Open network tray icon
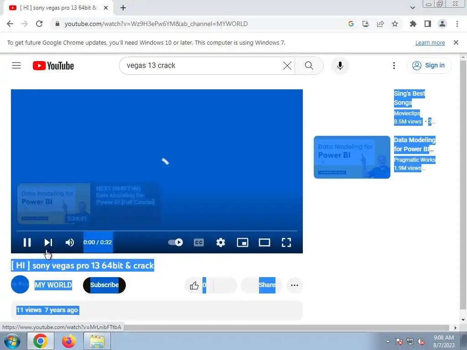The height and width of the screenshot is (350, 467). tap(410, 341)
